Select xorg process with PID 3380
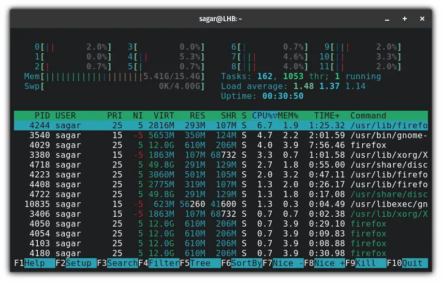 tap(221, 155)
